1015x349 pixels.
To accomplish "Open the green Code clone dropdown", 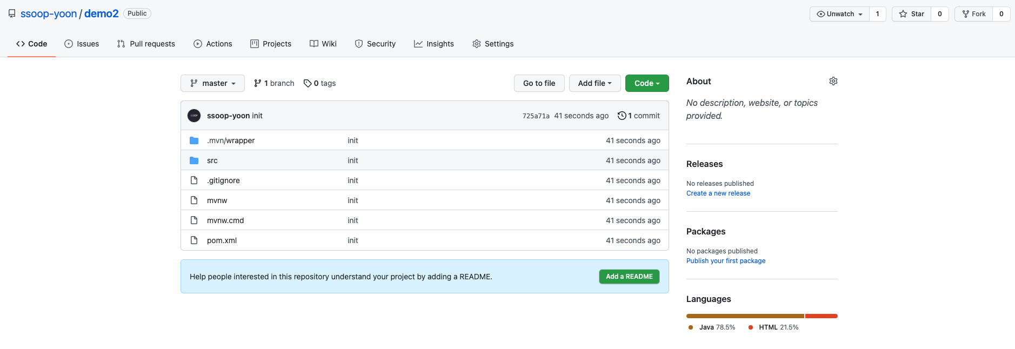I will (x=647, y=83).
